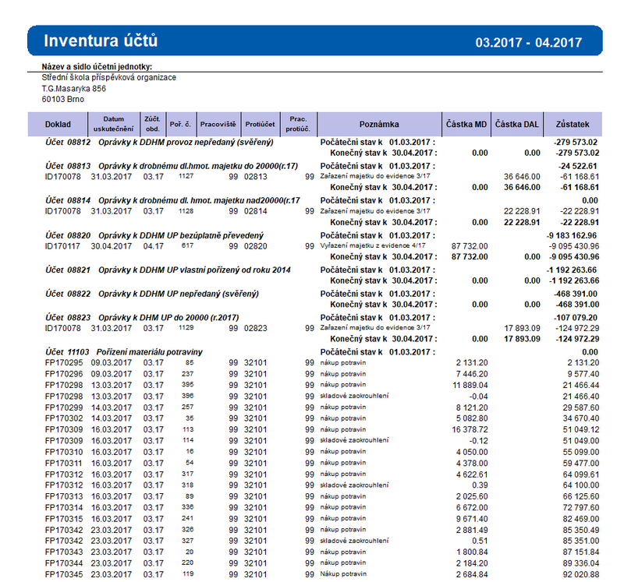Image resolution: width=624 pixels, height=582 pixels.
Task: Select the "Protiúčet" column header
Action: click(x=260, y=125)
